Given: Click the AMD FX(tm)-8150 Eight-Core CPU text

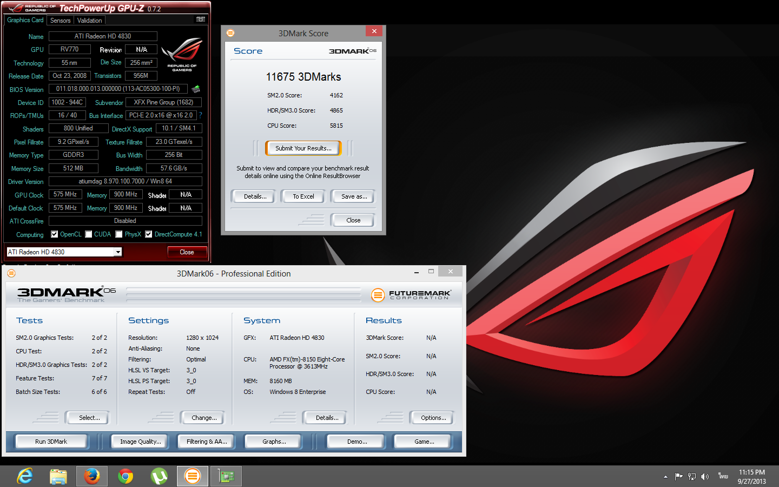Looking at the screenshot, I should (x=307, y=363).
